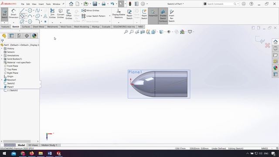Open Display/Delete Relations tool

pyautogui.click(x=119, y=14)
